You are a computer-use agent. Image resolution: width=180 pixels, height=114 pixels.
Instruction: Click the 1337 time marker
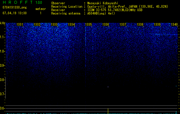123,25
